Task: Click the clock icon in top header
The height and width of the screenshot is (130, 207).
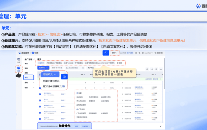Action: tap(136, 53)
